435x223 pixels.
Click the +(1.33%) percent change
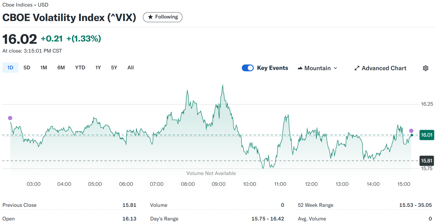tap(84, 39)
